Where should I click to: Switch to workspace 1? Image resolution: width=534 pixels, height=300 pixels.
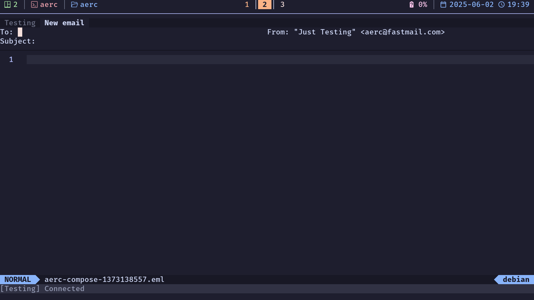click(247, 4)
